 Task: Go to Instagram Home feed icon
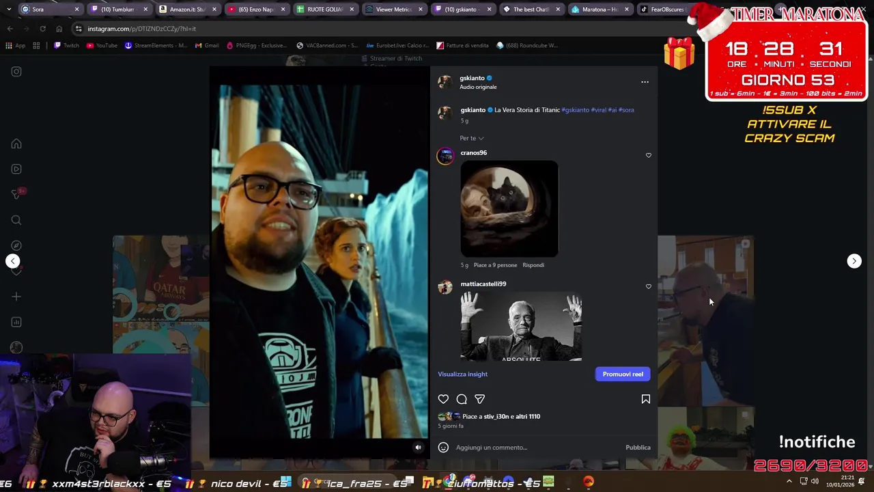click(16, 144)
